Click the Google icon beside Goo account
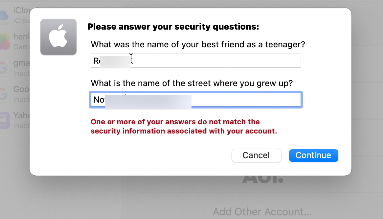383x219 pixels. pyautogui.click(x=4, y=94)
